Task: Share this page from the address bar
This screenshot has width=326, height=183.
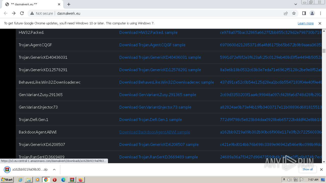Action: (286, 13)
